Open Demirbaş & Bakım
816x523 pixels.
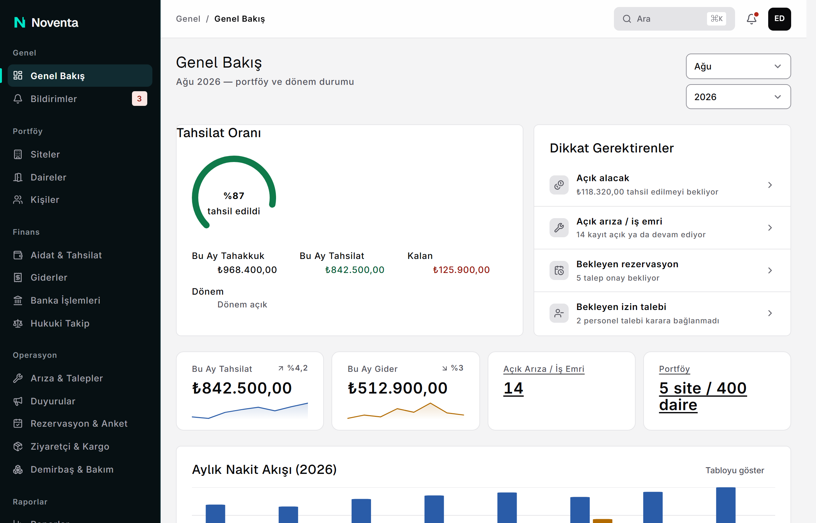[80, 469]
